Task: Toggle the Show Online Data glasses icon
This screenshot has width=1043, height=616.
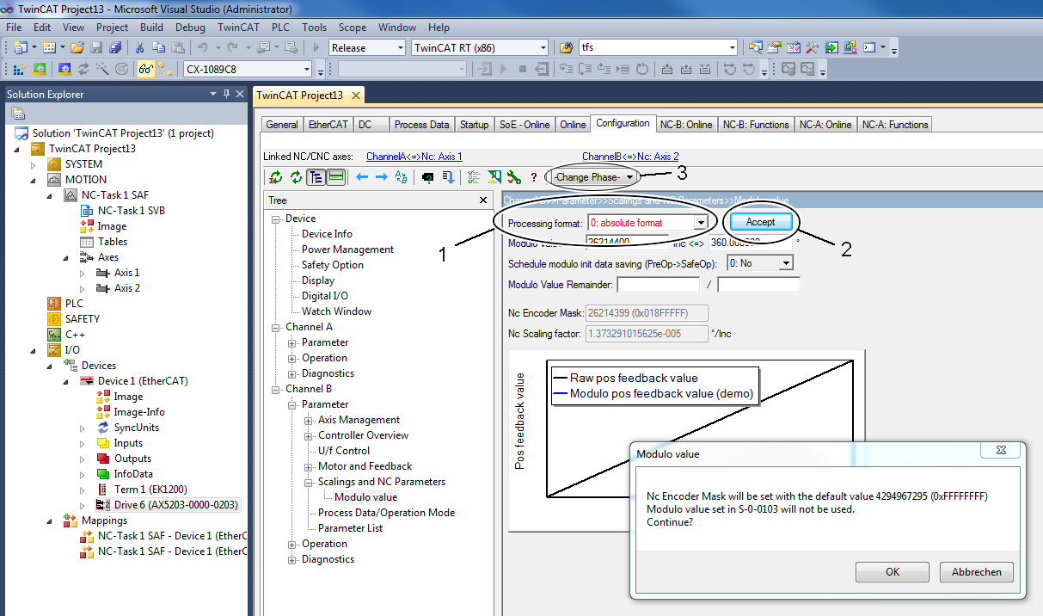Action: pos(146,69)
